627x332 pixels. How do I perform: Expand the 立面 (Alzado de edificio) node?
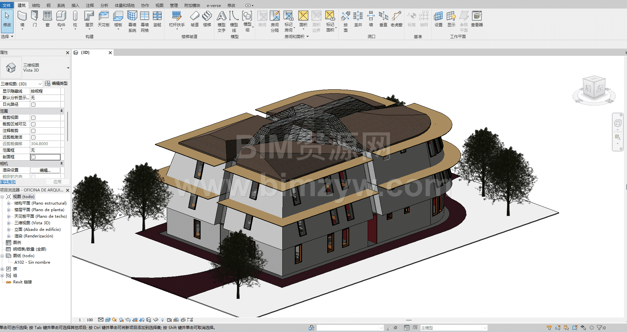pyautogui.click(x=9, y=230)
